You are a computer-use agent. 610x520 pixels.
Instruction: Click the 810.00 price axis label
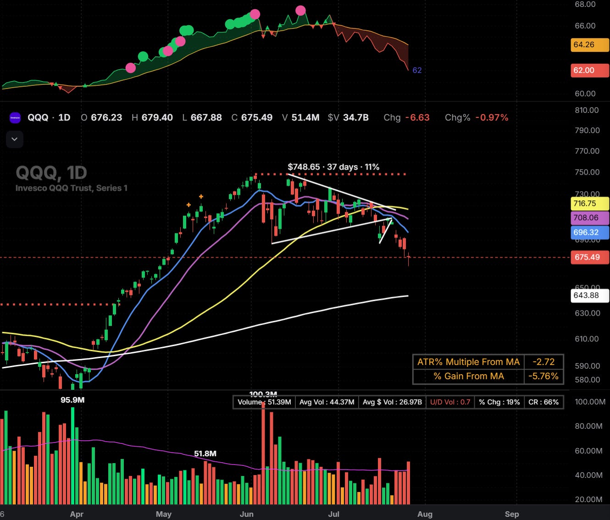[588, 110]
